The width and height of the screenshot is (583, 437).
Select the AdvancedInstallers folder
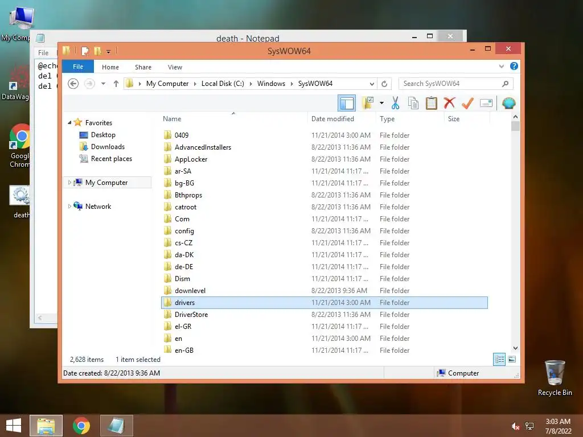(203, 147)
